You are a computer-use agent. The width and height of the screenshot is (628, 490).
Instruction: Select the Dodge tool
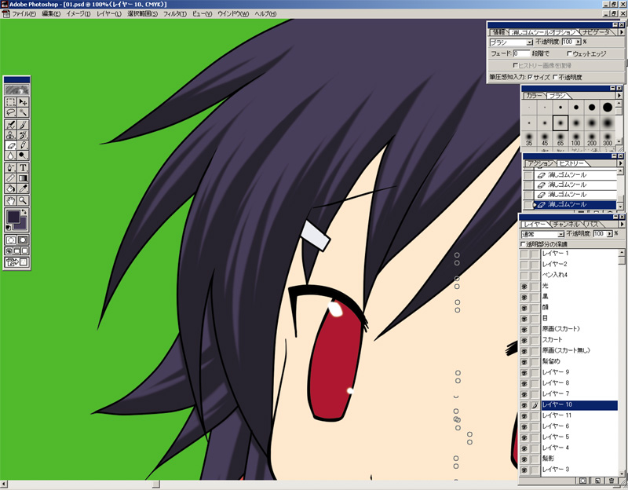23,155
